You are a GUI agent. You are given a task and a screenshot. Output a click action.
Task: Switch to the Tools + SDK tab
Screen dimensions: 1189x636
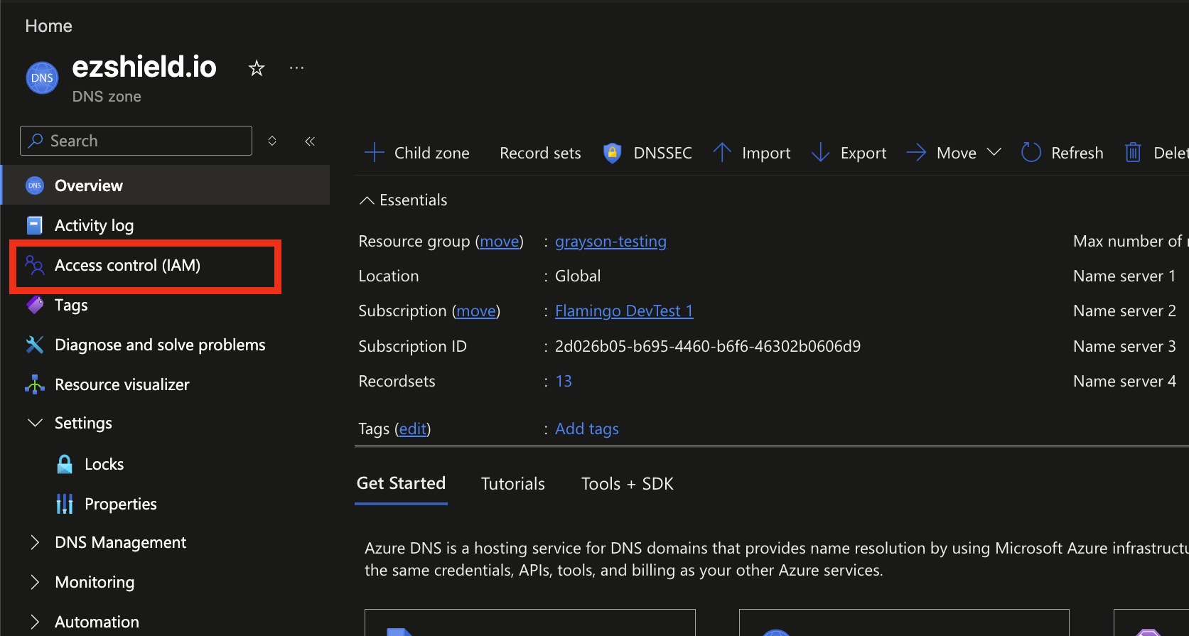point(627,484)
